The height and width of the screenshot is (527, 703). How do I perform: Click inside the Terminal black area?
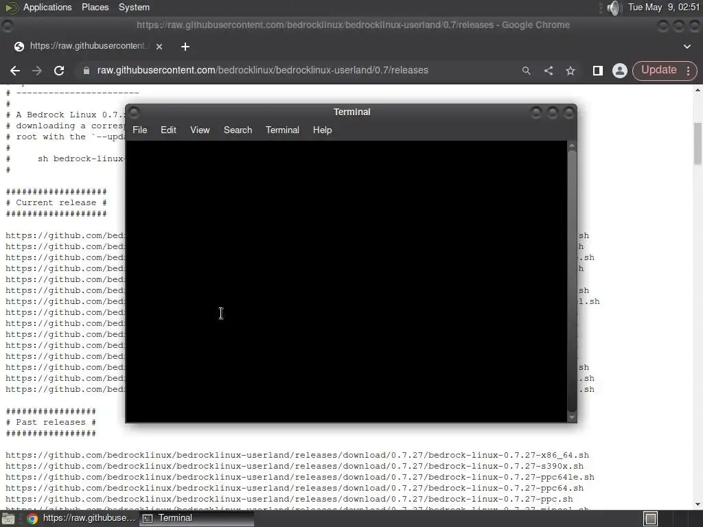point(346,281)
